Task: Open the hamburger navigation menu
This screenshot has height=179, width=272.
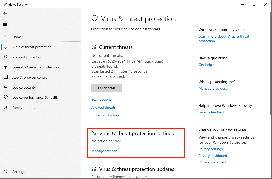Action: [x=5, y=24]
